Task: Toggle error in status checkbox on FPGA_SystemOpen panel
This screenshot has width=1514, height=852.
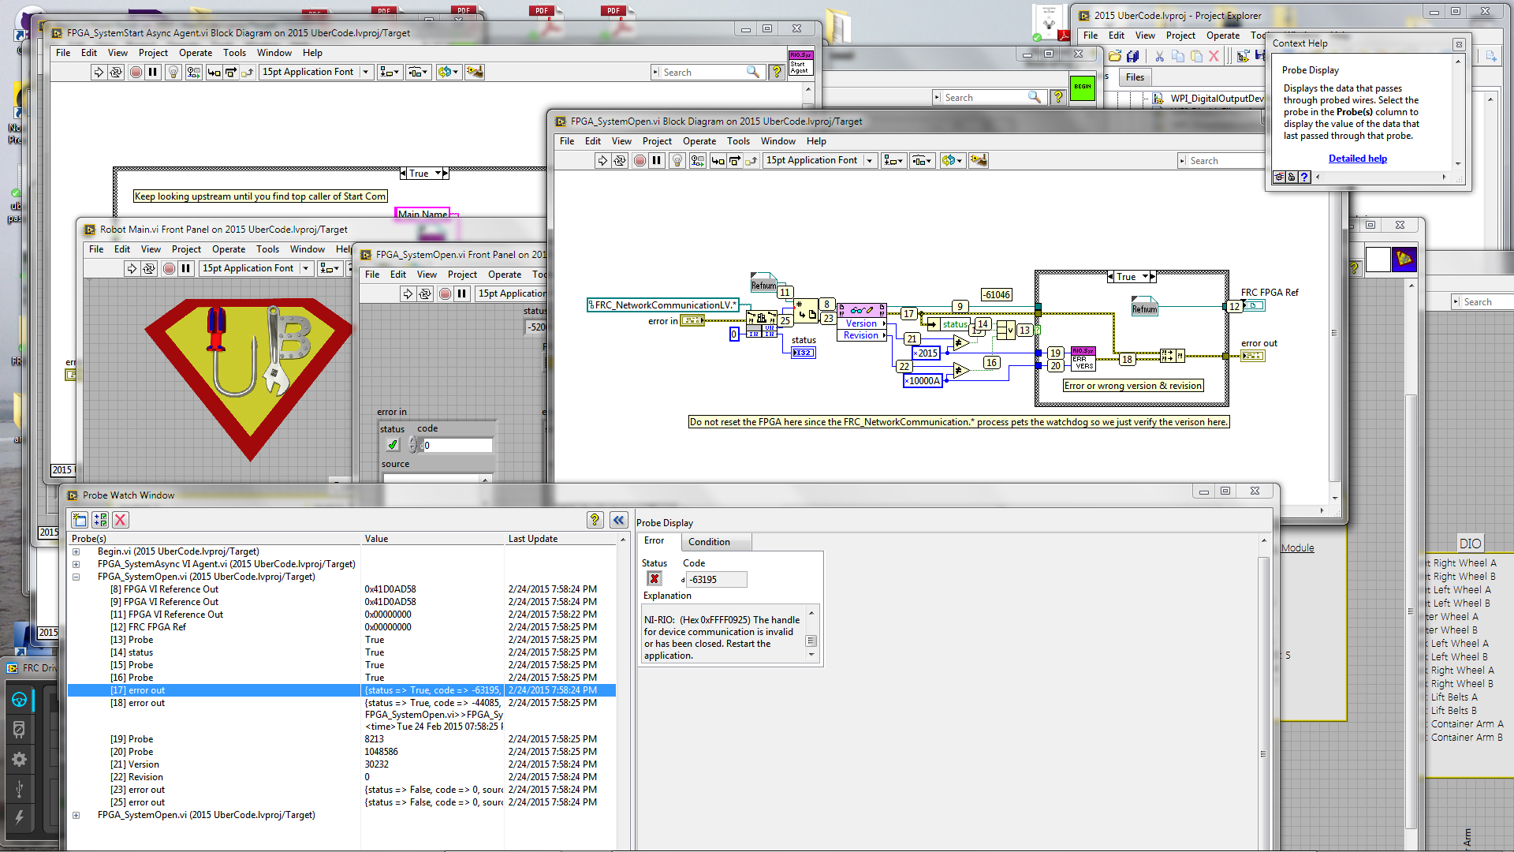Action: click(393, 445)
